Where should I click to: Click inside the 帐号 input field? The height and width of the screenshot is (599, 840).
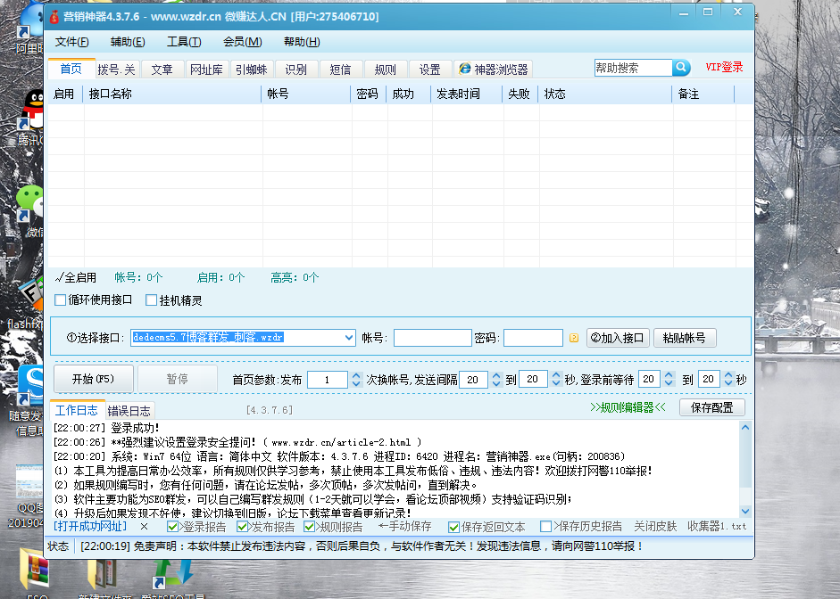click(x=432, y=337)
